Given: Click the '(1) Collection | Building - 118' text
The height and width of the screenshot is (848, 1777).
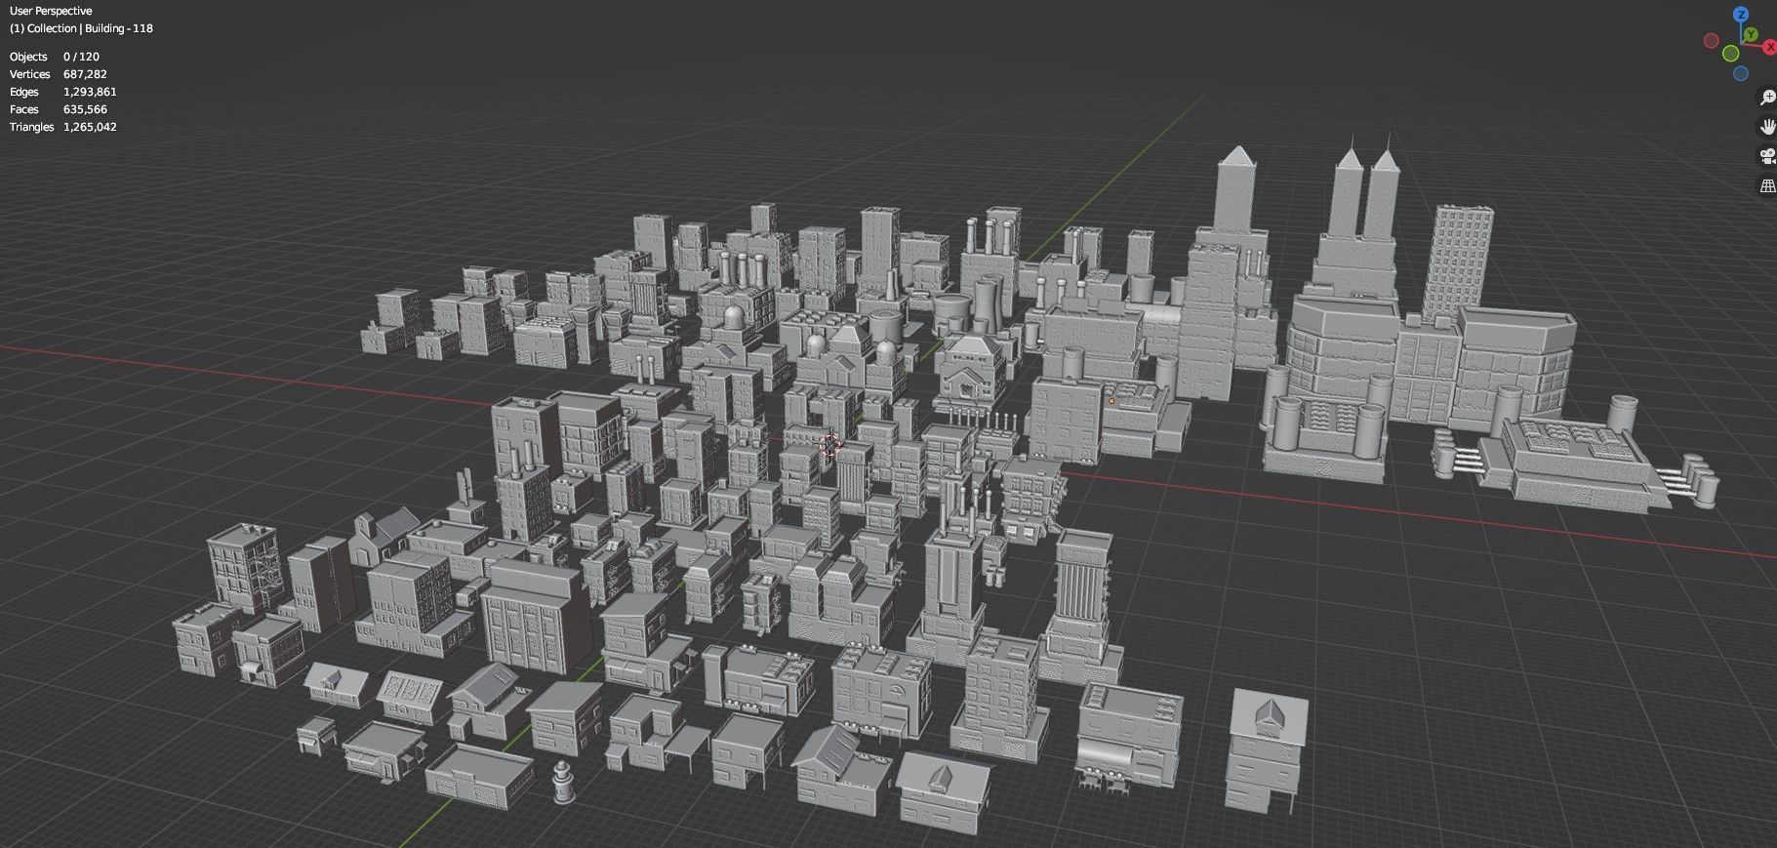Looking at the screenshot, I should click(81, 28).
